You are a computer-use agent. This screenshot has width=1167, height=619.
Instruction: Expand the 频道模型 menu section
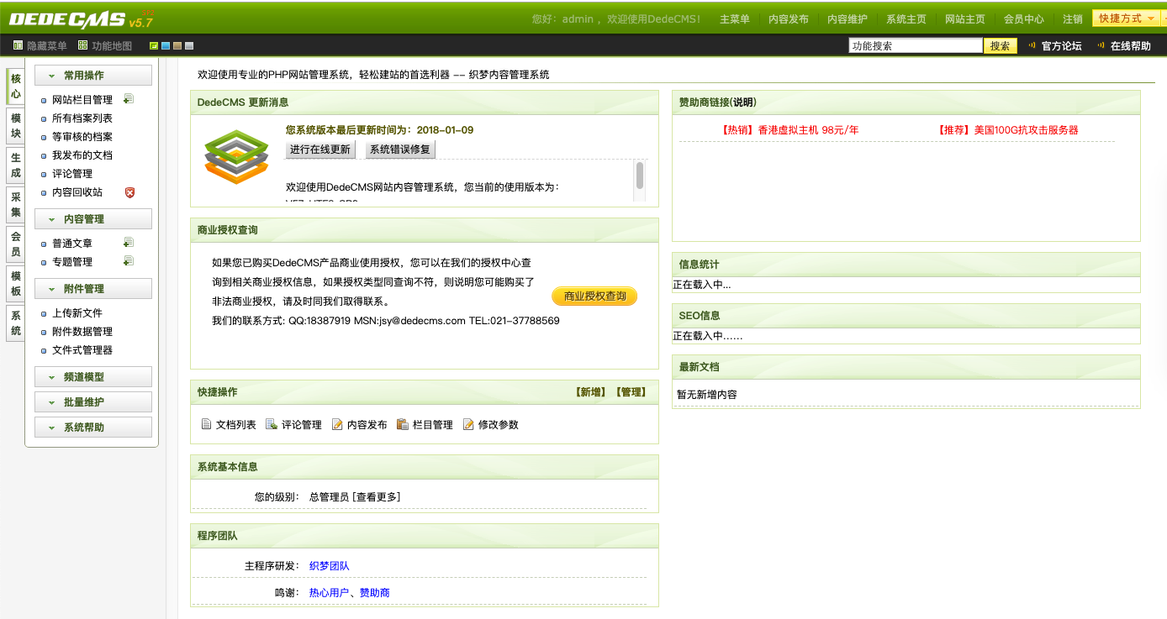click(93, 377)
